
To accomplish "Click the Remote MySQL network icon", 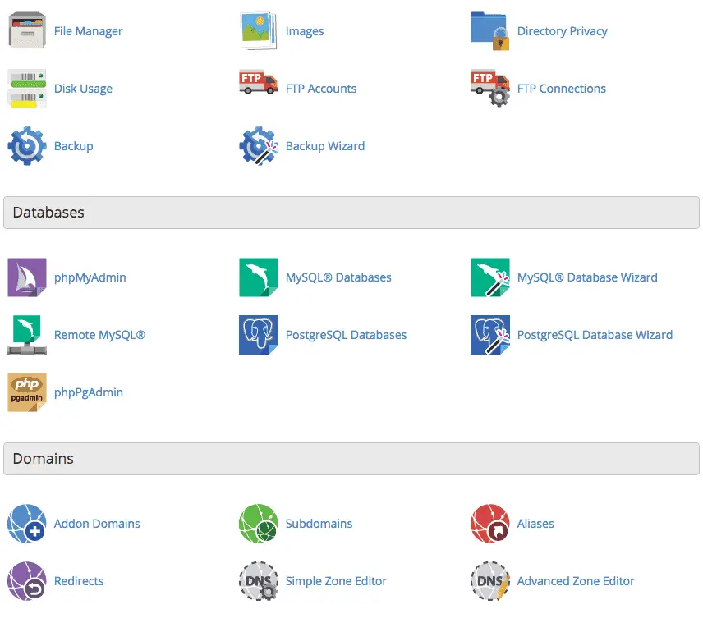I will coord(27,335).
